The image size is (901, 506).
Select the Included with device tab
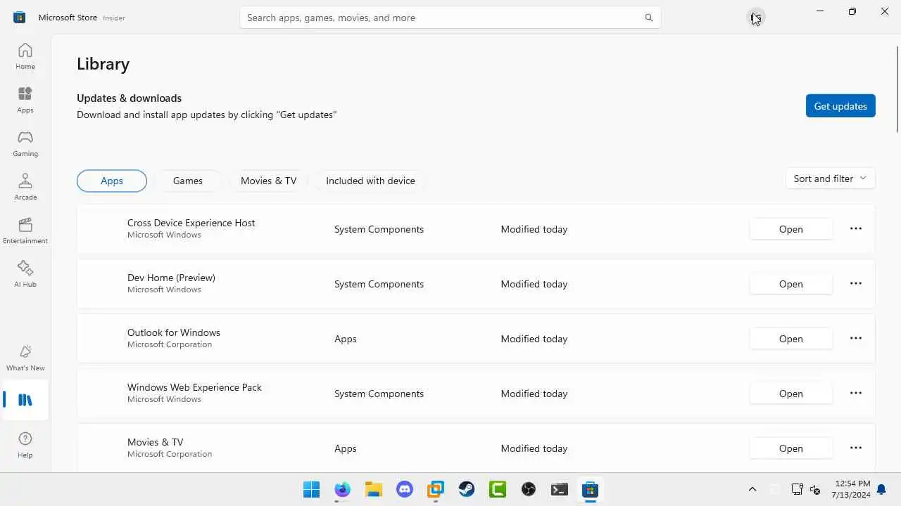point(370,181)
